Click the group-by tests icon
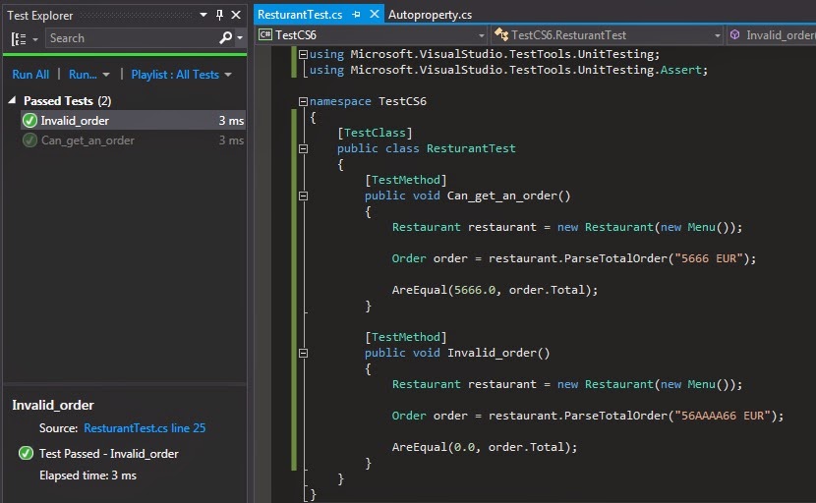The image size is (816, 503). pyautogui.click(x=19, y=38)
